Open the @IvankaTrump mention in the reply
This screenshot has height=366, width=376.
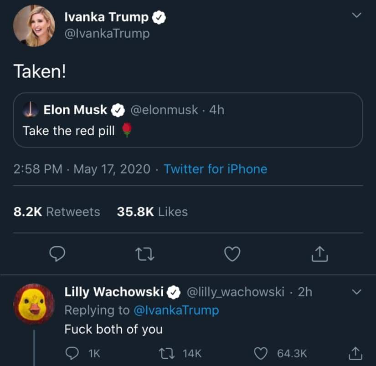[x=176, y=310]
